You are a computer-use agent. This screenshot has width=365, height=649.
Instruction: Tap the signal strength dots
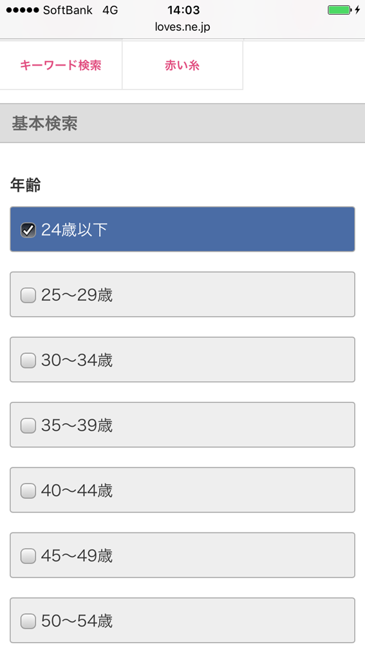pyautogui.click(x=23, y=10)
